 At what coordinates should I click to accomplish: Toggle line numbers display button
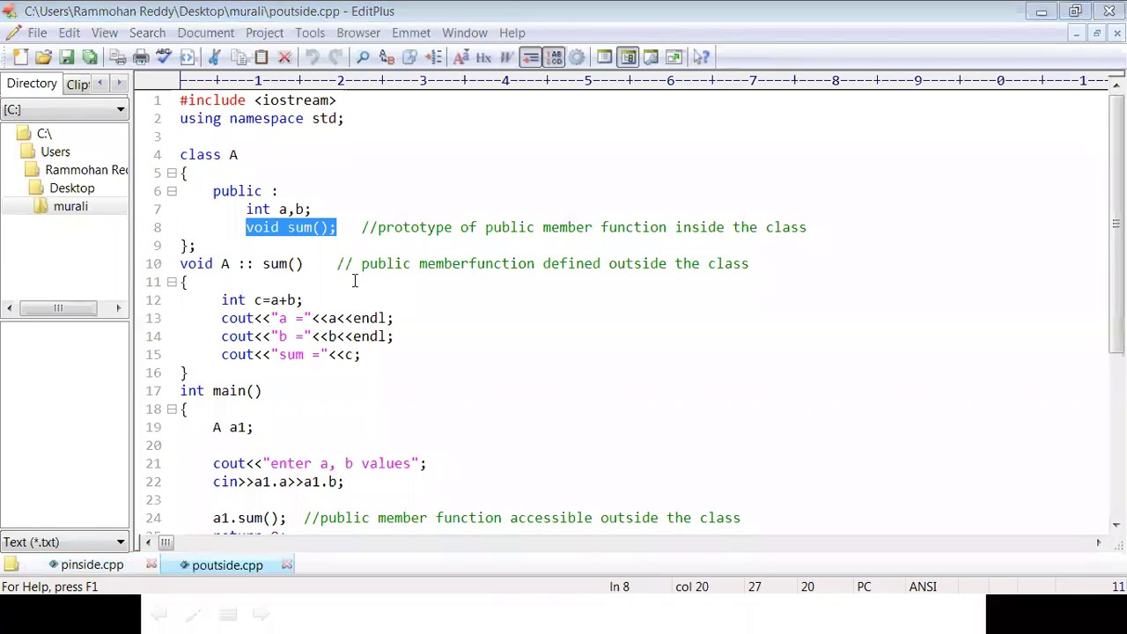554,57
